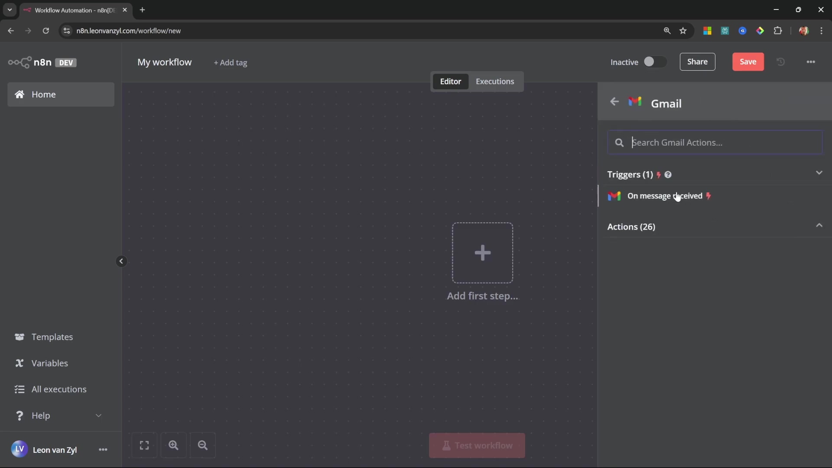Open the workflow options three-dot menu
This screenshot has height=468, width=832.
811,62
